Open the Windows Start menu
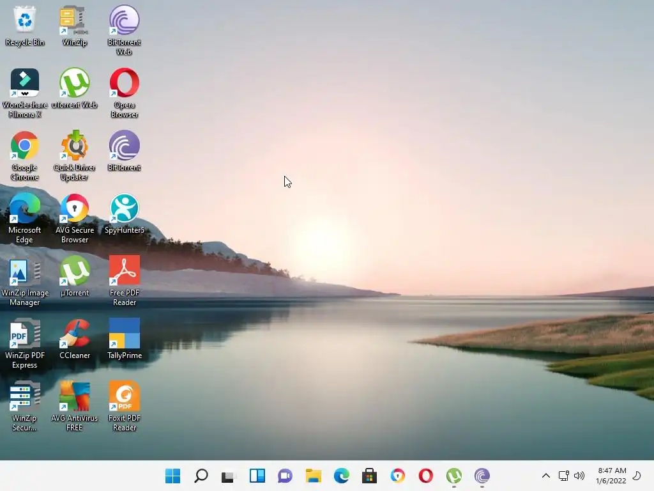The image size is (654, 491). tap(172, 476)
